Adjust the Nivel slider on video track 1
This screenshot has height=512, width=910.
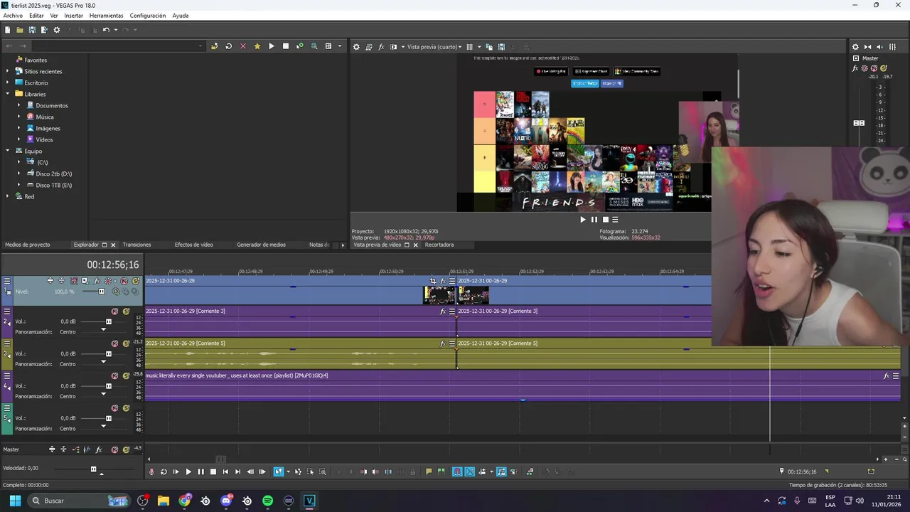tap(101, 292)
